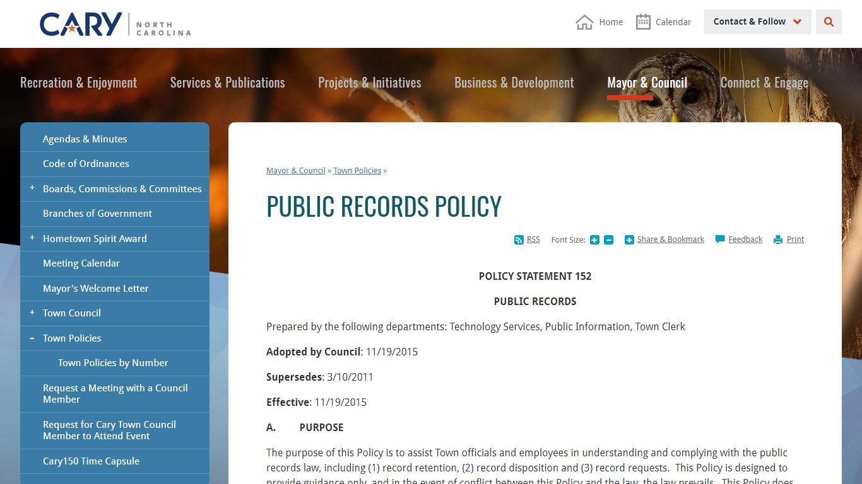The height and width of the screenshot is (484, 862).
Task: Open Business & Development menu
Action: coord(514,83)
